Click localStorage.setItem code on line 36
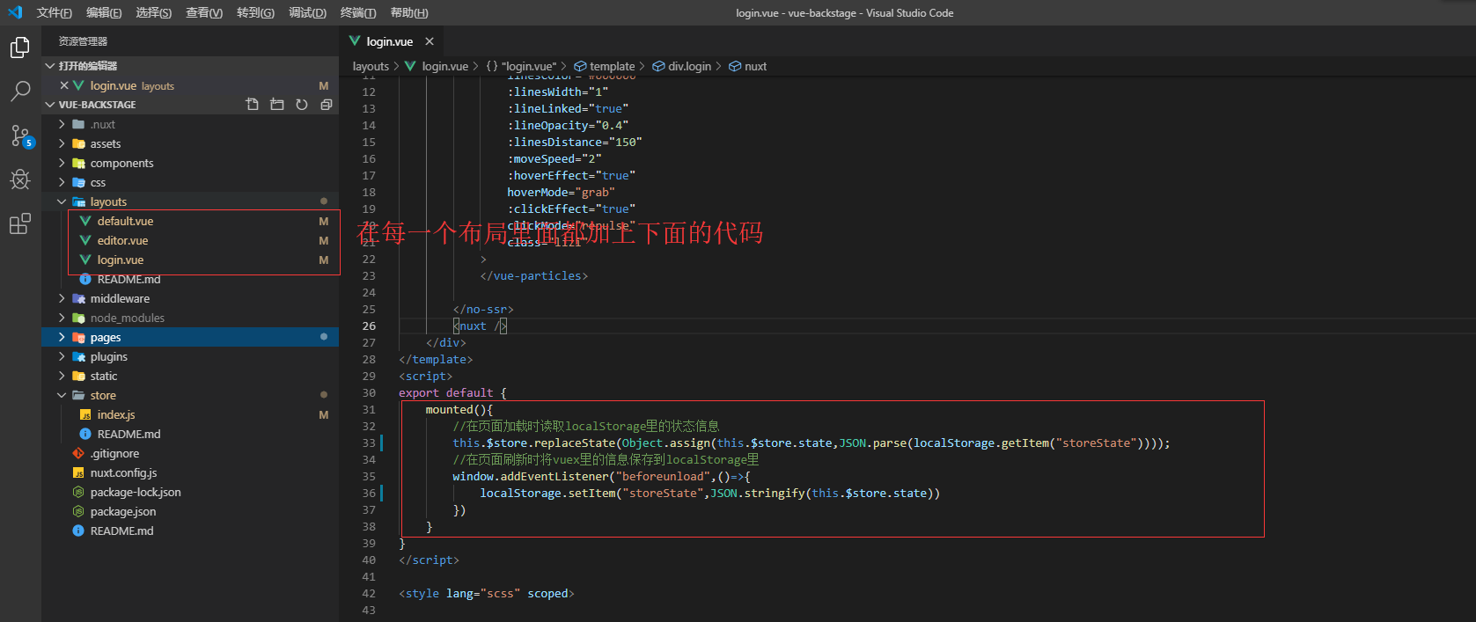This screenshot has height=622, width=1476. coord(709,493)
